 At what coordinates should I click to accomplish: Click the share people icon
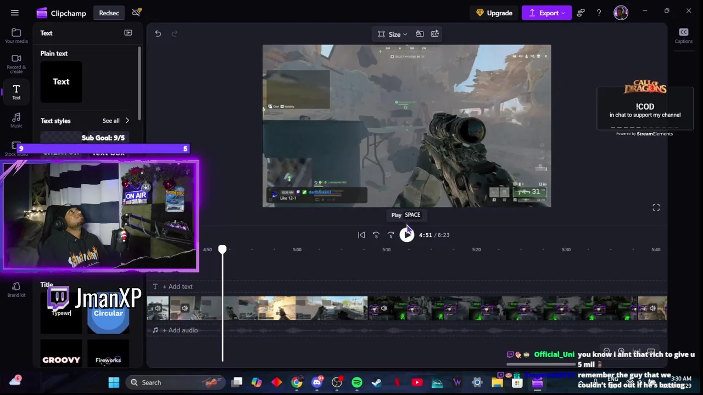click(x=581, y=13)
